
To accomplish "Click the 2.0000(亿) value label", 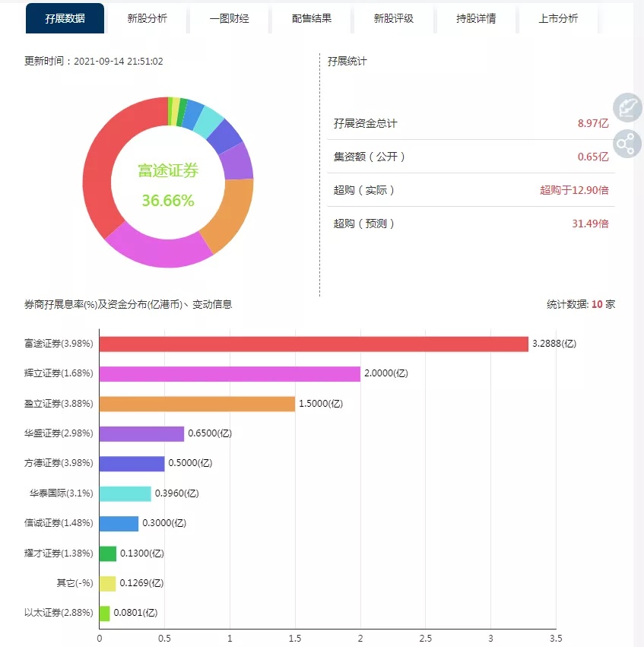I will tap(386, 373).
